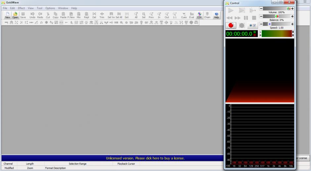
Task: Click the second play (yellow) button in Control
Action: click(x=242, y=10)
